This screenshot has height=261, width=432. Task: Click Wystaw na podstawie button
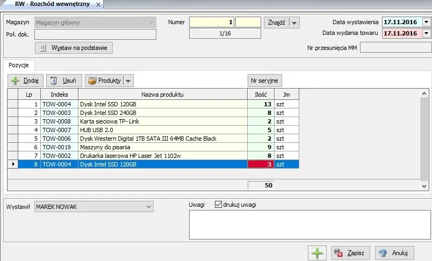tap(74, 48)
